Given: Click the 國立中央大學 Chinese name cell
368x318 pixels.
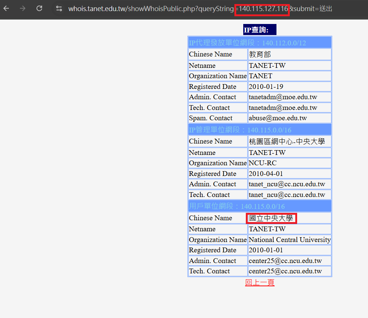Looking at the screenshot, I should [x=290, y=218].
